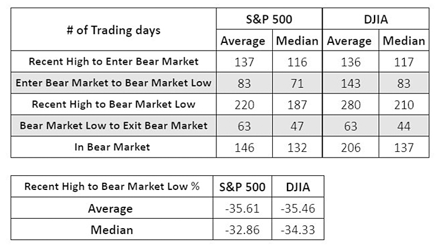This screenshot has width=441, height=247.
Task: Select the 'Recent High to Bear Market Low' row label
Action: [x=113, y=105]
